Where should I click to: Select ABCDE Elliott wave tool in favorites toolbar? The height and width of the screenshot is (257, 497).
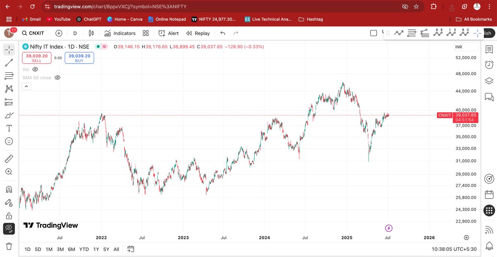[438, 33]
